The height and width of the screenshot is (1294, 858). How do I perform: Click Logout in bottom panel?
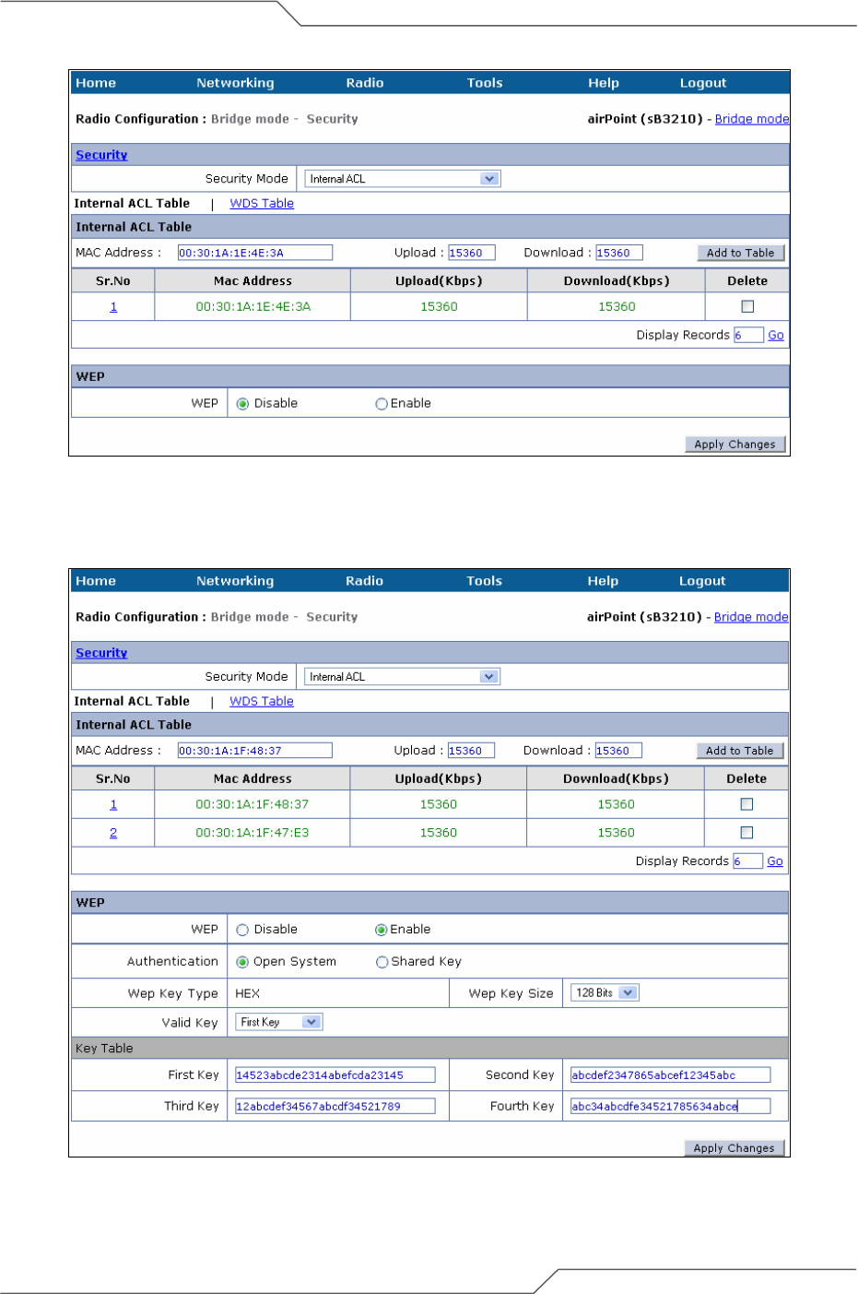(702, 581)
